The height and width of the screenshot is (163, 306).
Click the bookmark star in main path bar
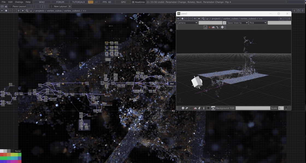click(23, 11)
